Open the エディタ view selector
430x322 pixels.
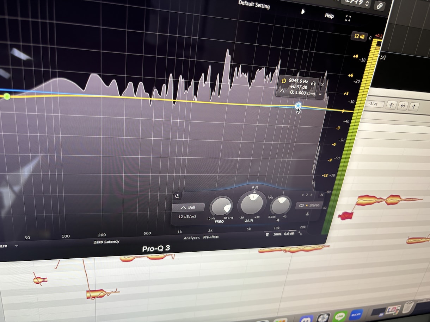pos(356,4)
